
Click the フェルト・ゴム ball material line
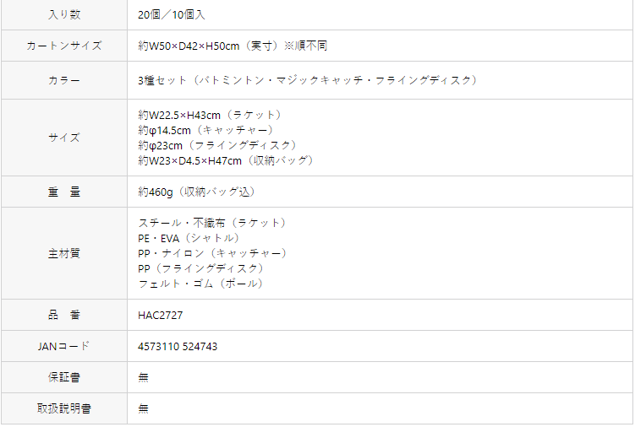tap(201, 284)
